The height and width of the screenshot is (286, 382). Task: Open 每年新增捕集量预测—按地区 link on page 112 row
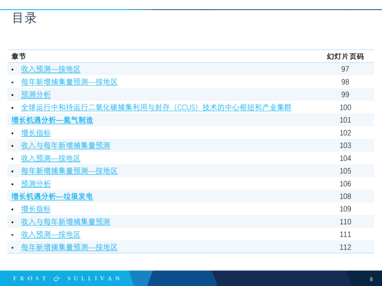pyautogui.click(x=69, y=247)
